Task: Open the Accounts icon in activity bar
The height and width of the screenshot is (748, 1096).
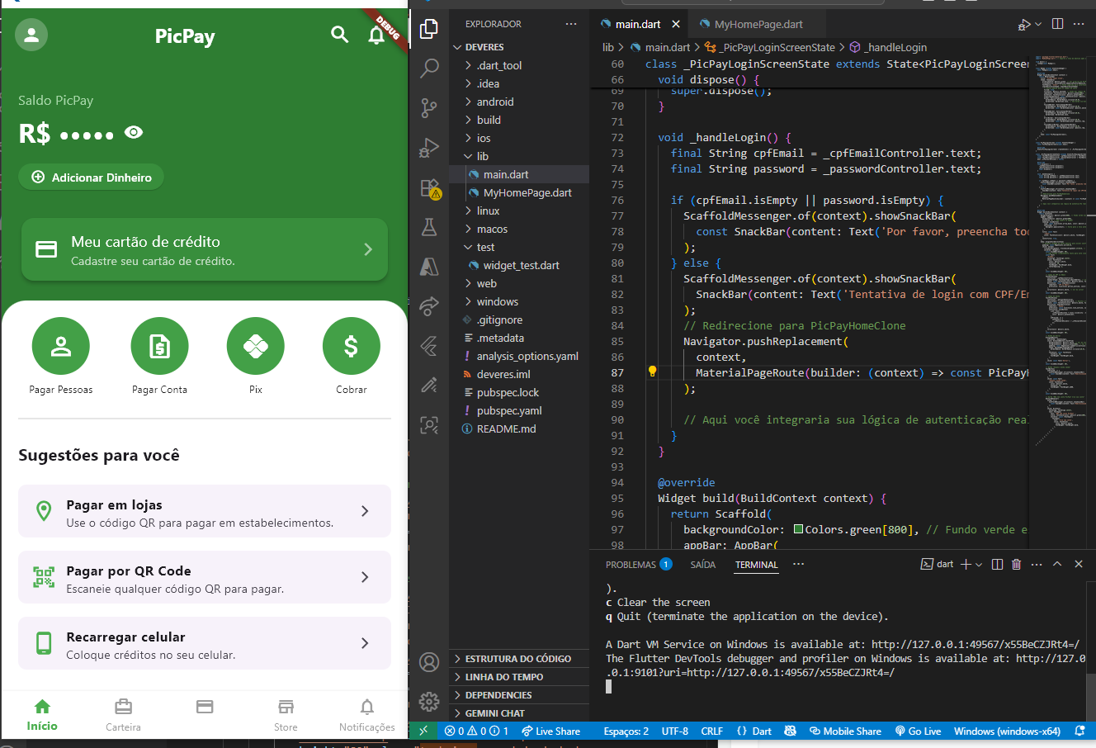Action: coord(429,661)
